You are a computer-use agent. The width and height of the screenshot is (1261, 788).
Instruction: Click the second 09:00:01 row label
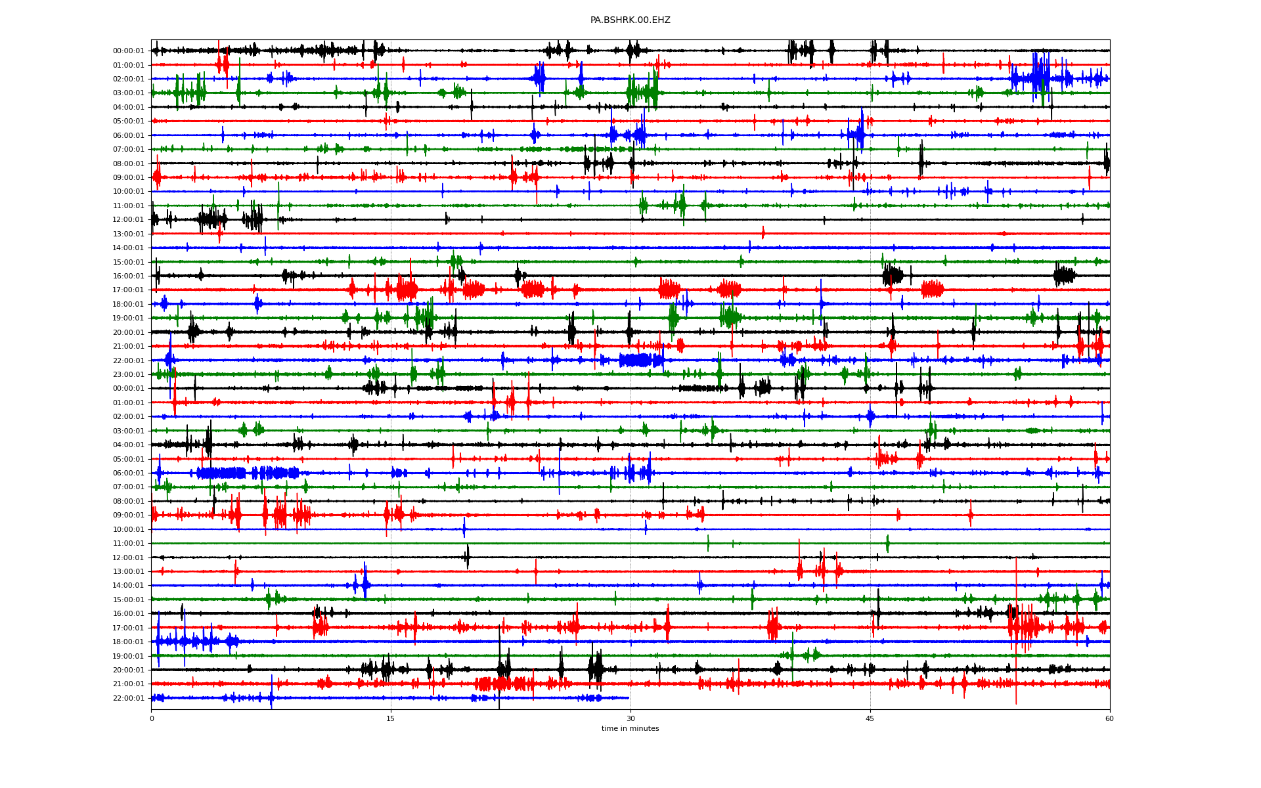pos(128,515)
